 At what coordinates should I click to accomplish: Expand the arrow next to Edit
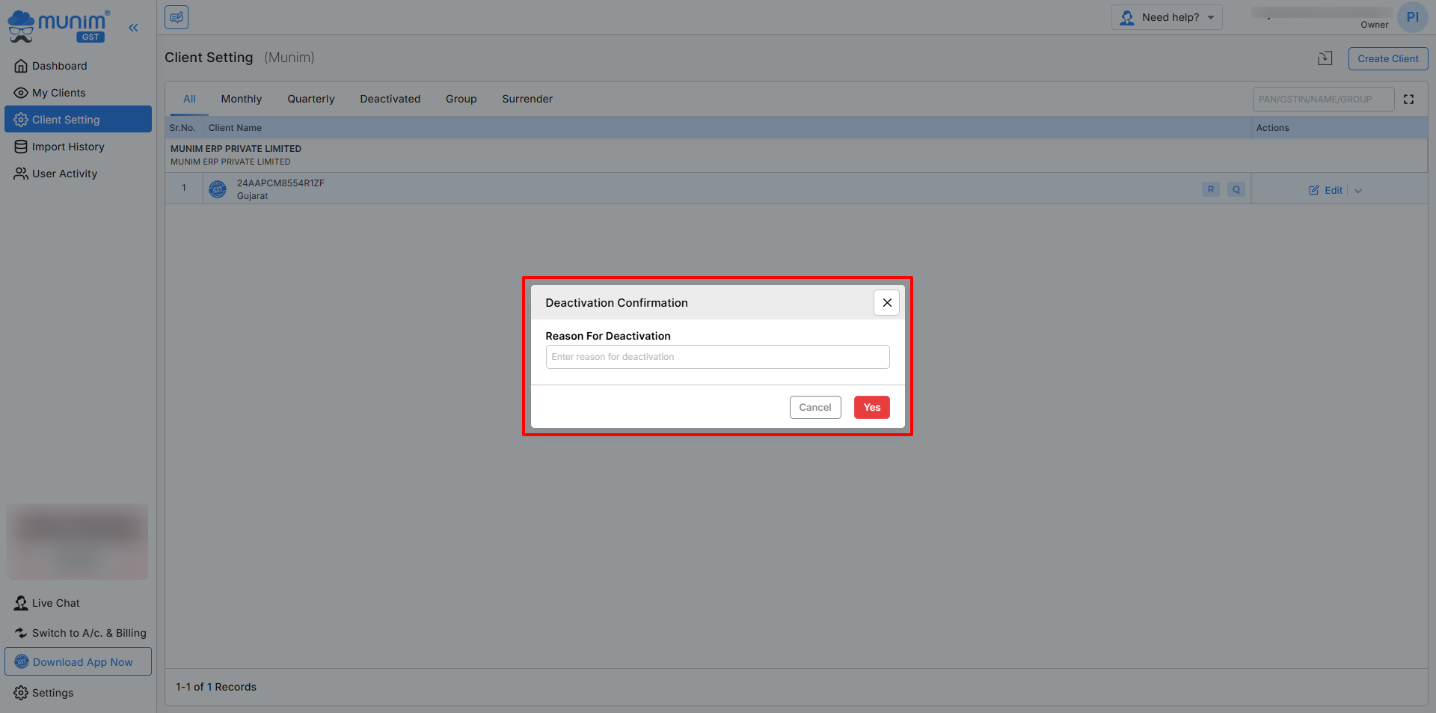pos(1358,191)
